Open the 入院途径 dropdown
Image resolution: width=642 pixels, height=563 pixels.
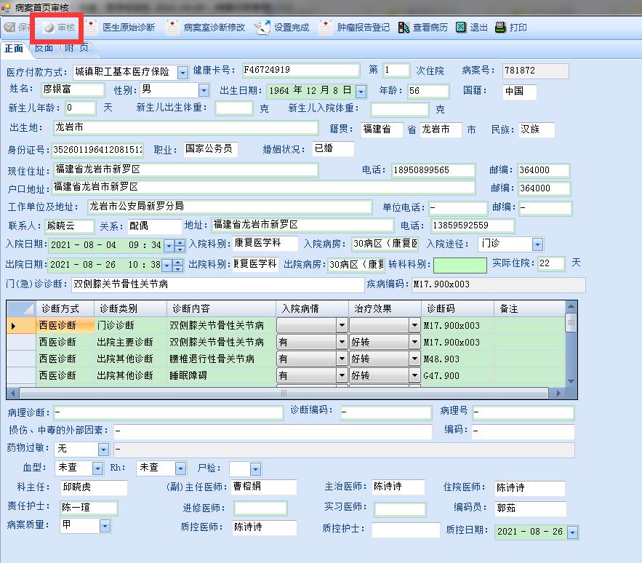tap(537, 244)
